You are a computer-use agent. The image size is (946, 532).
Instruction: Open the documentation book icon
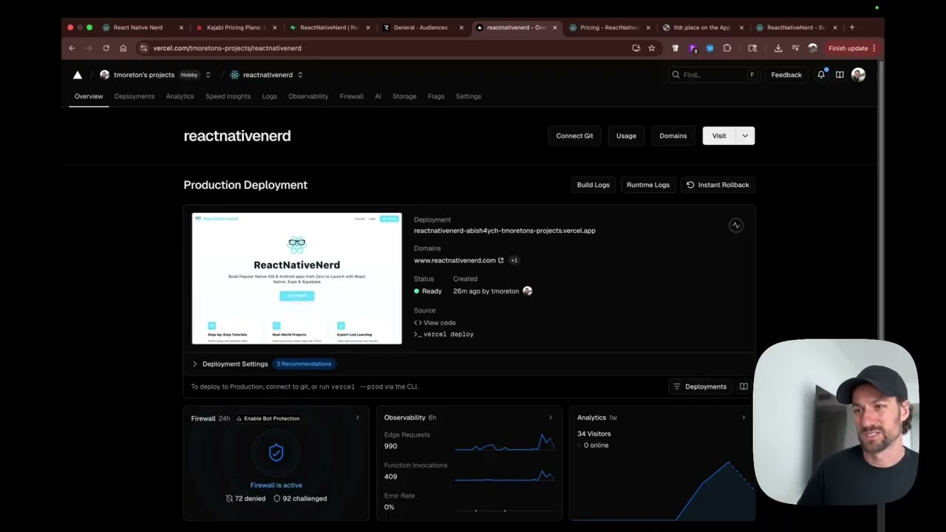click(x=840, y=75)
